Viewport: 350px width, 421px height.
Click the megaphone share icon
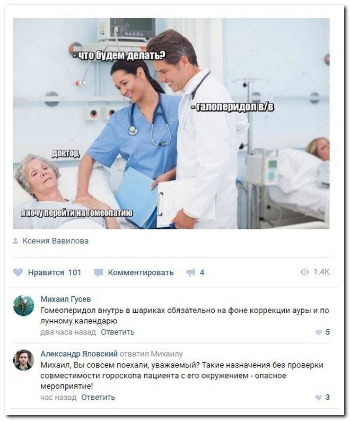[x=191, y=272]
